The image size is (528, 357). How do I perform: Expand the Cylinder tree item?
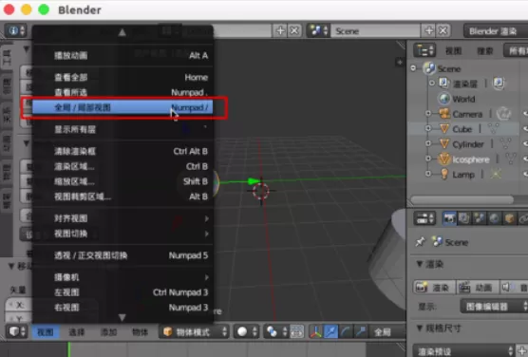tap(428, 143)
